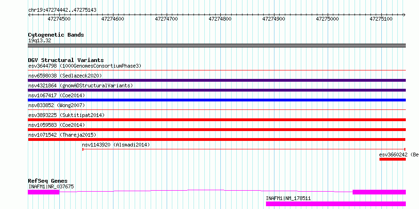Click the 47274900 ruler coordinate
This screenshot has height=209, width=419.
(274, 19)
